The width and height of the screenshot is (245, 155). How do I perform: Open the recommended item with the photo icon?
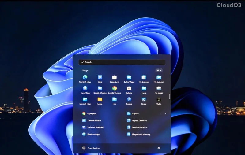(x=93, y=127)
